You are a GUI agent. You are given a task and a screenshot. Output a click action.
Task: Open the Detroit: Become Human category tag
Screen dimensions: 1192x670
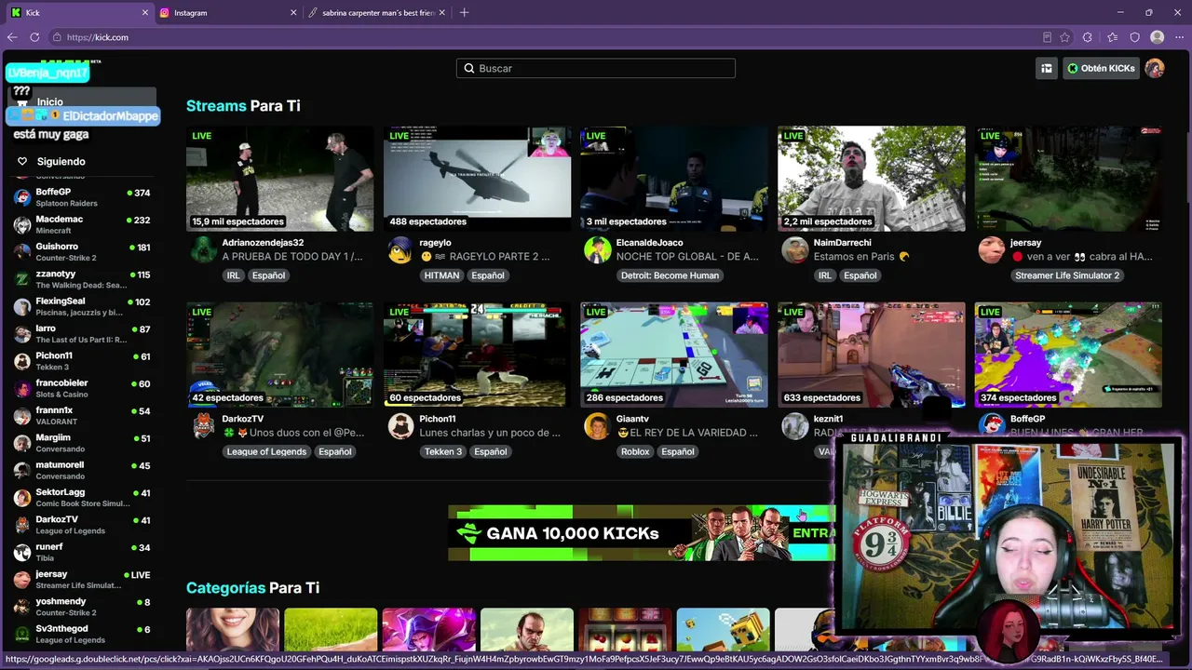pos(670,275)
